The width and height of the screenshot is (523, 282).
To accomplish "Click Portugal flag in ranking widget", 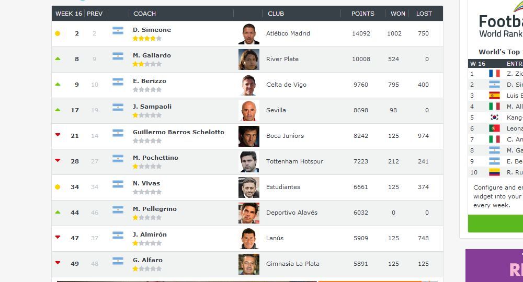I will (x=494, y=128).
